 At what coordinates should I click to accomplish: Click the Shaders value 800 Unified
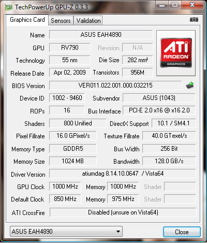click(x=78, y=123)
